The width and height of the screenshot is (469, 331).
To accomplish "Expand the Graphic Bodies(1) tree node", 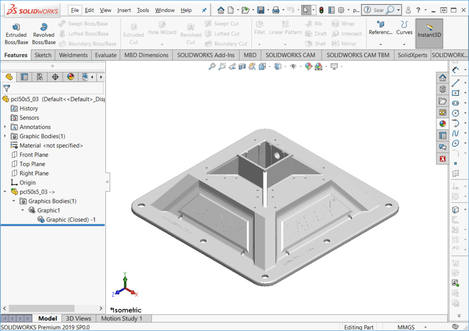I will [x=5, y=136].
